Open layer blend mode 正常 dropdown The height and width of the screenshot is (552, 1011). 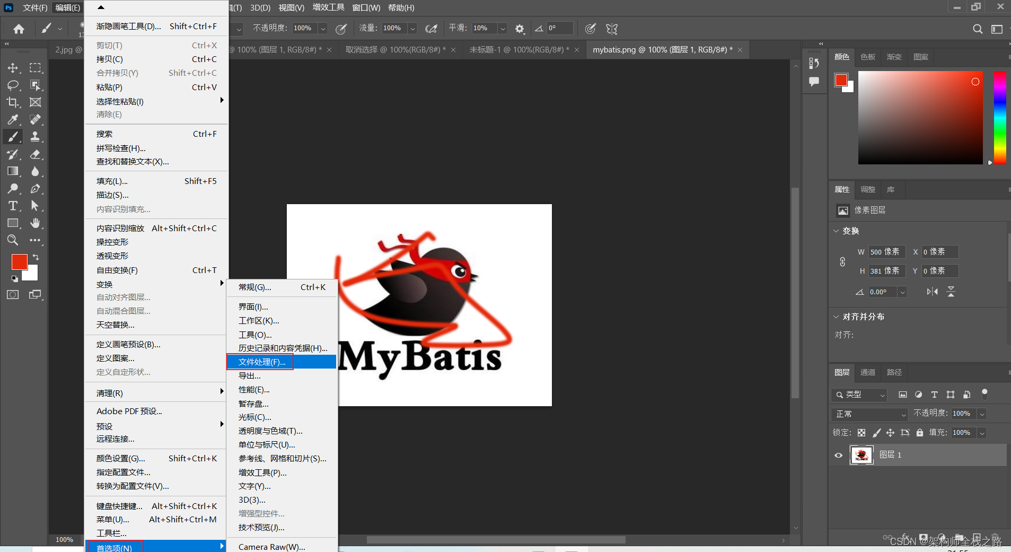[x=869, y=414]
